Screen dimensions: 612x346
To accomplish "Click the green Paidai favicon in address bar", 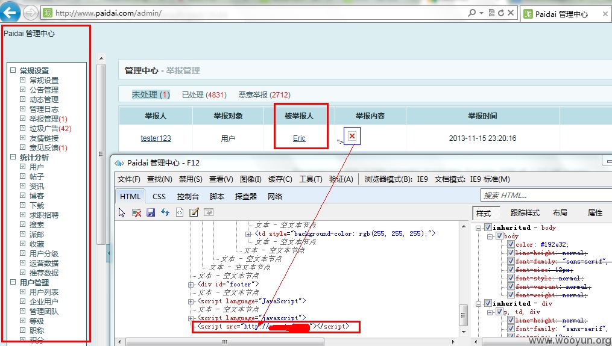I will tap(47, 13).
